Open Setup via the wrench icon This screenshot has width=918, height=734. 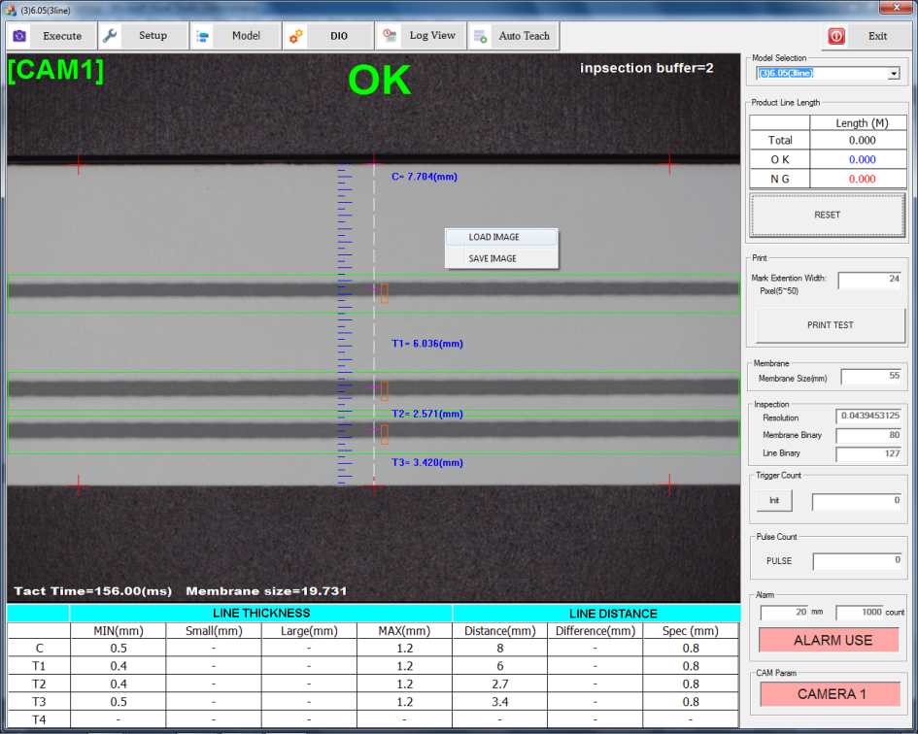coord(111,36)
